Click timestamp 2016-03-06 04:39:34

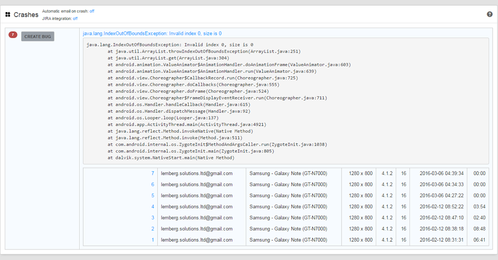tap(442, 173)
